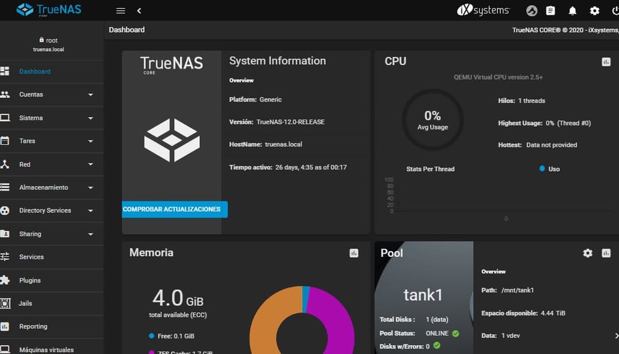Screen dimensions: 619x354
Task: Click Disks w/Errors green checkmark
Action: [437, 346]
